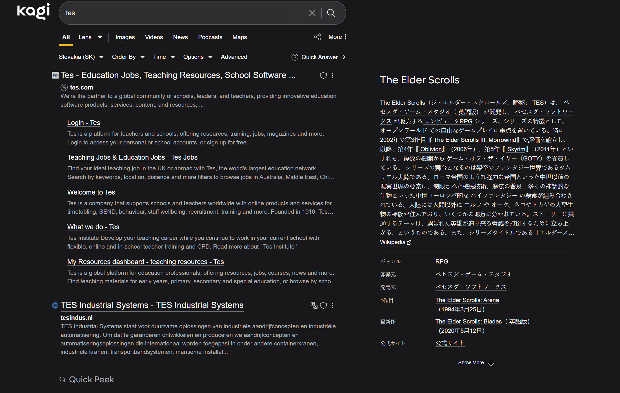This screenshot has height=393, width=620.
Task: Click the translate icon on TES Industrial result
Action: pyautogui.click(x=314, y=305)
